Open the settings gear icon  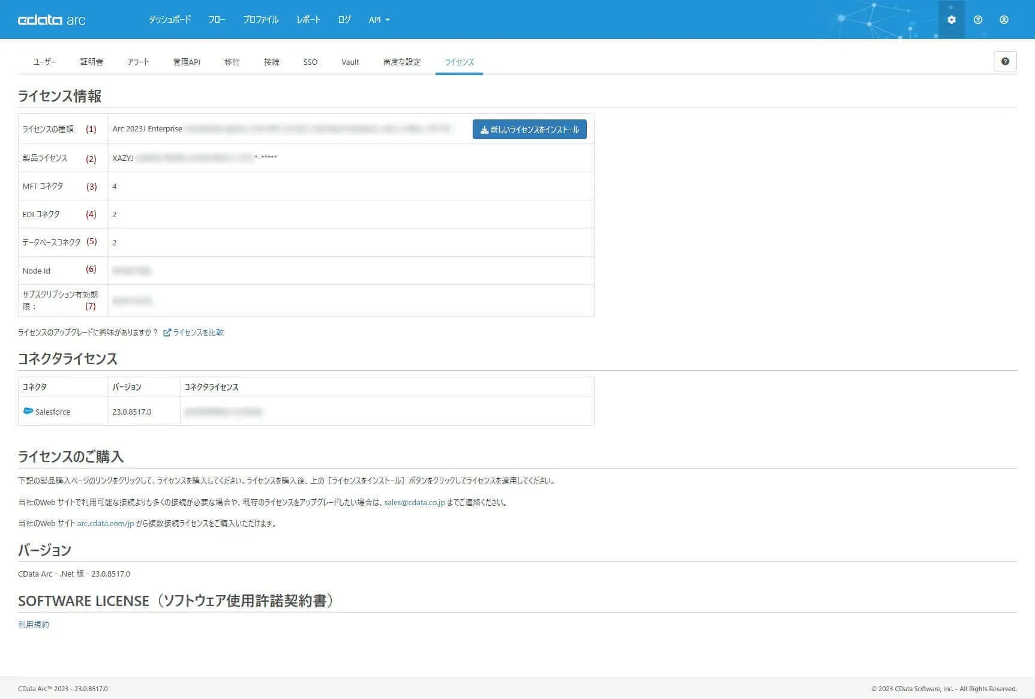(951, 20)
